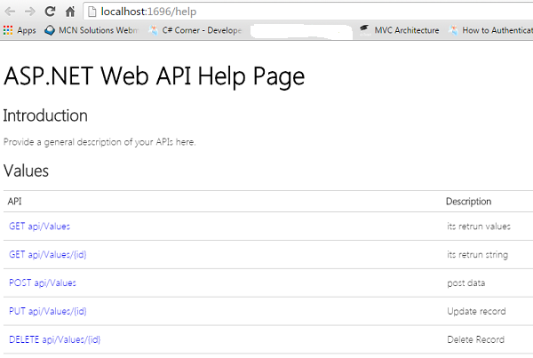This screenshot has height=358, width=533.
Task: Open the How to Authenticate bookmark
Action: pyautogui.click(x=489, y=30)
